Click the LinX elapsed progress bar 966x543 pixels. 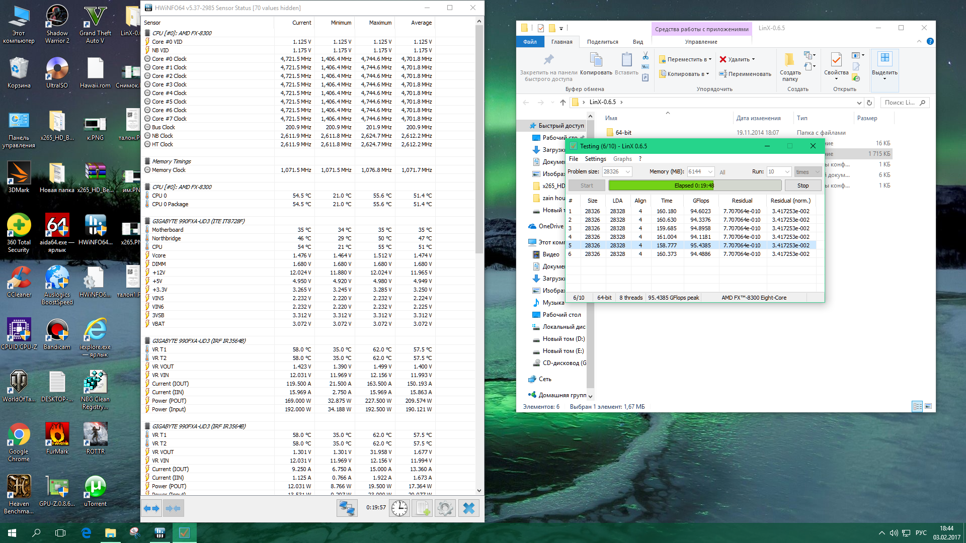coord(694,186)
